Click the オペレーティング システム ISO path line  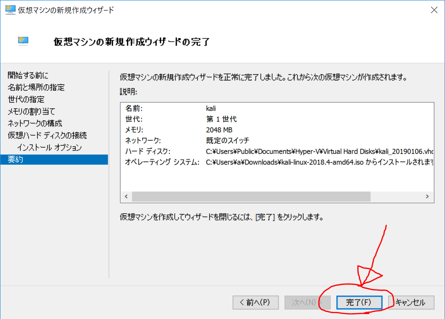tap(319, 162)
